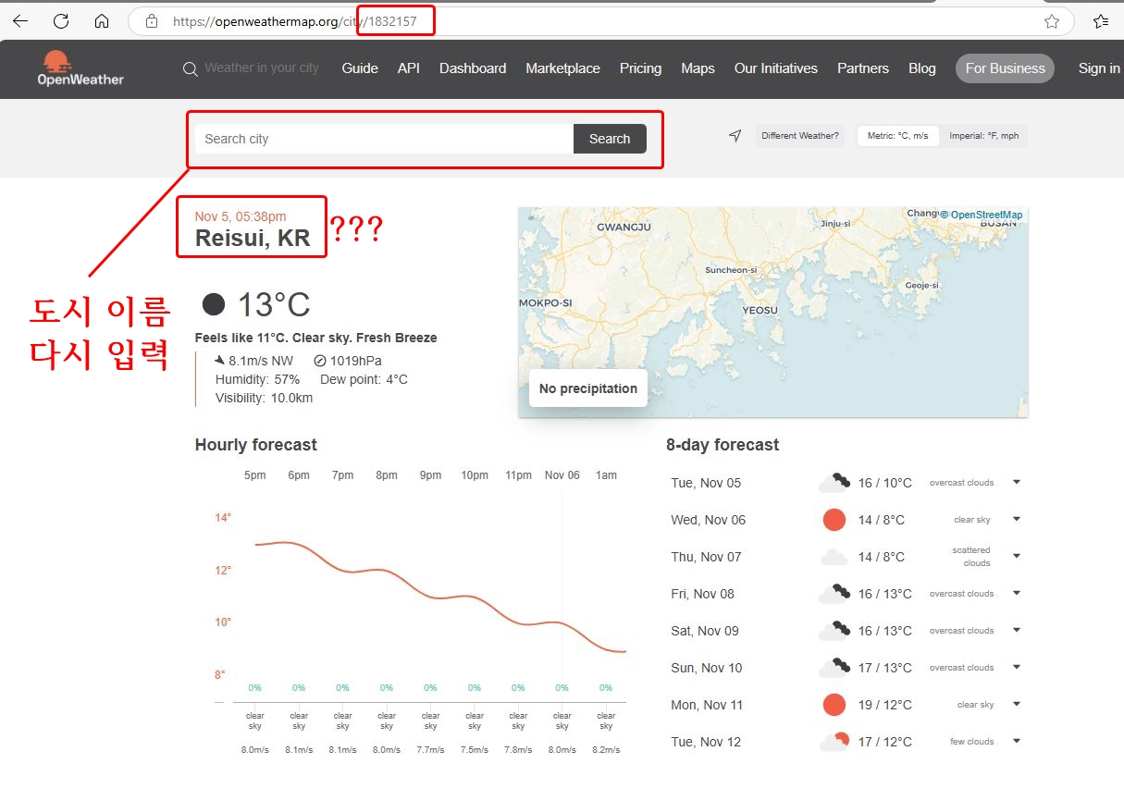Click the OpenWeather logo
The width and height of the screenshot is (1124, 788).
[80, 68]
